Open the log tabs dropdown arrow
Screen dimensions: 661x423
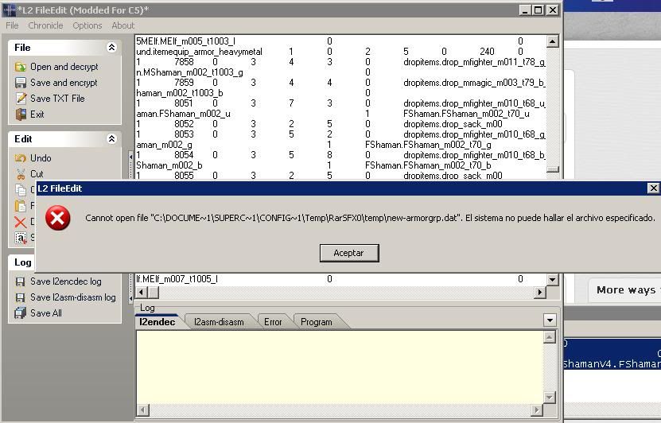point(549,320)
